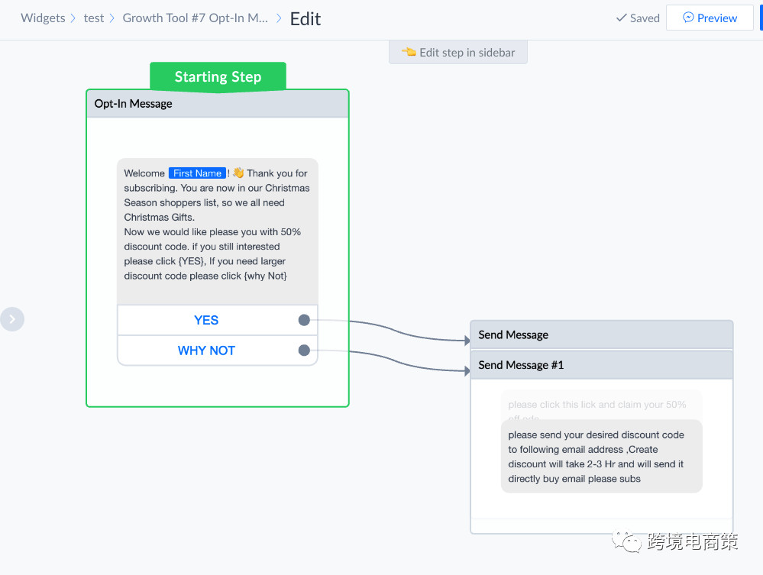The width and height of the screenshot is (763, 575).
Task: Select the Opt-In Message step header
Action: click(218, 104)
